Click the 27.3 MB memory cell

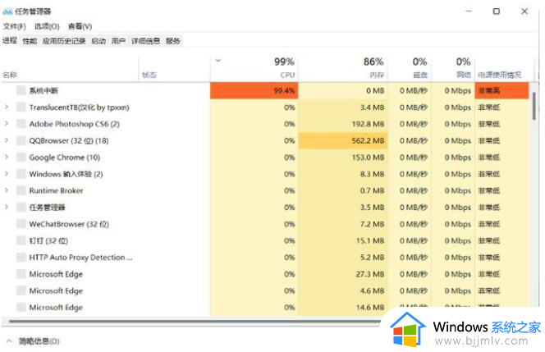coord(343,274)
